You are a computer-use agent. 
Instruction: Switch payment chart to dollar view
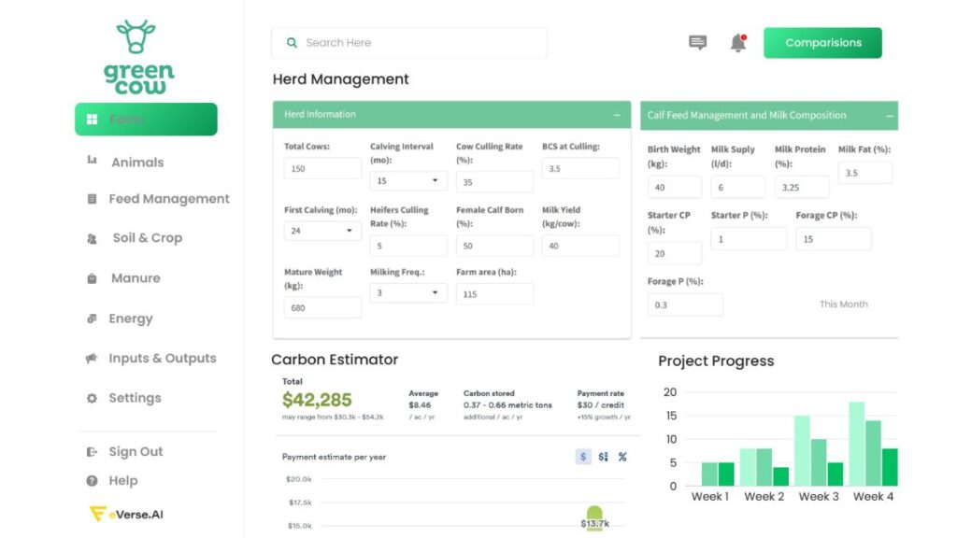583,457
